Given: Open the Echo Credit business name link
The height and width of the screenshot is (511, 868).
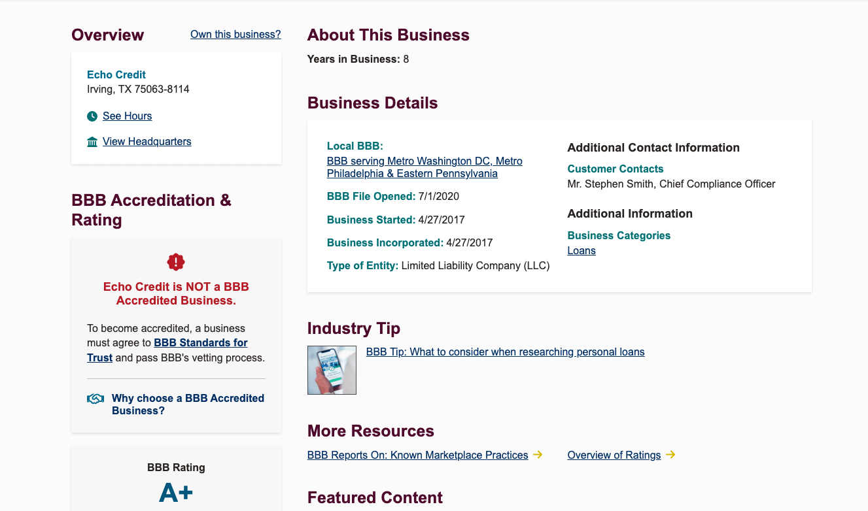Looking at the screenshot, I should point(116,74).
